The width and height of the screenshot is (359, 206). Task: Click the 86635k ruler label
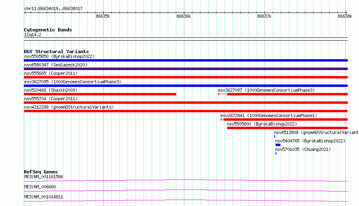(x=103, y=16)
